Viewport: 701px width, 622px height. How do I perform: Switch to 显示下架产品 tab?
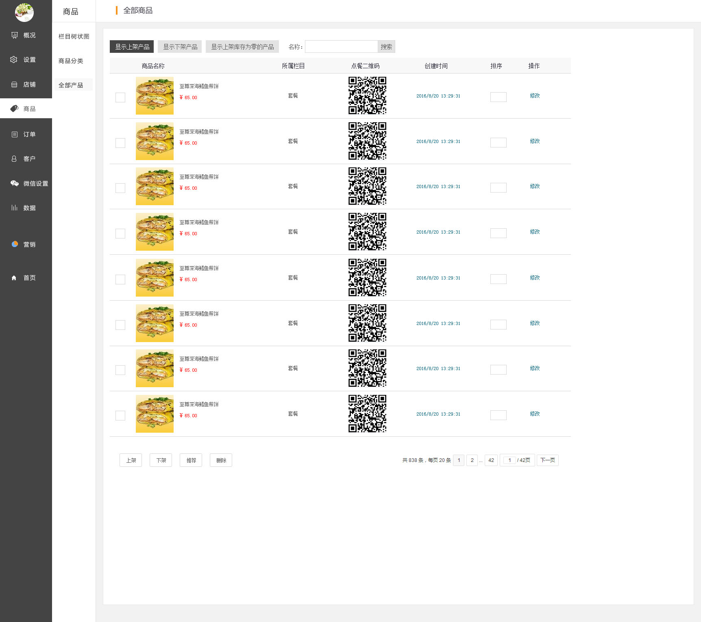point(180,47)
